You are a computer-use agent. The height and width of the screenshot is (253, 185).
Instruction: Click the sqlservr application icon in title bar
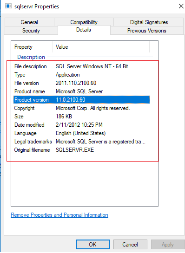8,6
